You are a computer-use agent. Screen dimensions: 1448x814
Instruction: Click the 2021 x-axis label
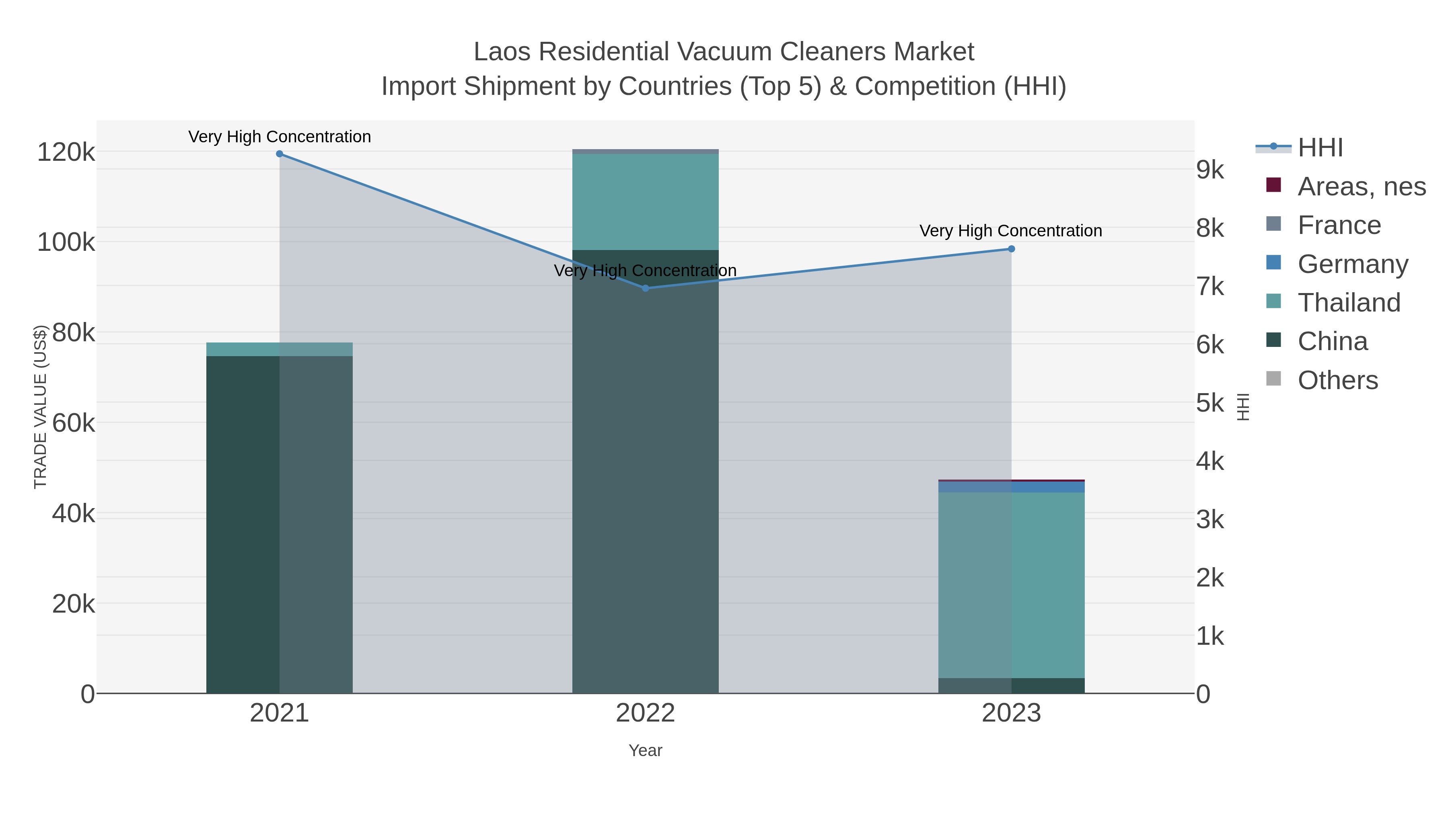(280, 713)
